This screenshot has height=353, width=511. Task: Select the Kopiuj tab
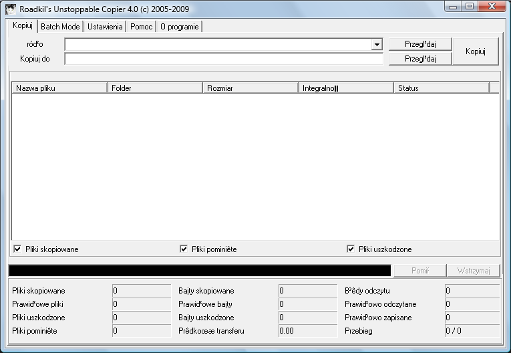pos(23,26)
